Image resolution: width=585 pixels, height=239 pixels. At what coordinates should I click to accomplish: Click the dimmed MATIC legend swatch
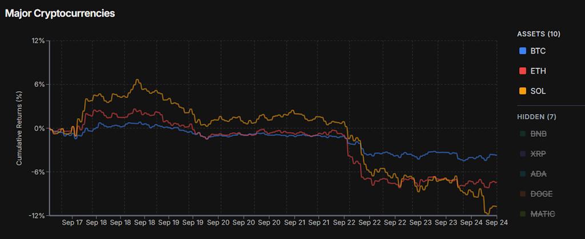click(x=522, y=214)
